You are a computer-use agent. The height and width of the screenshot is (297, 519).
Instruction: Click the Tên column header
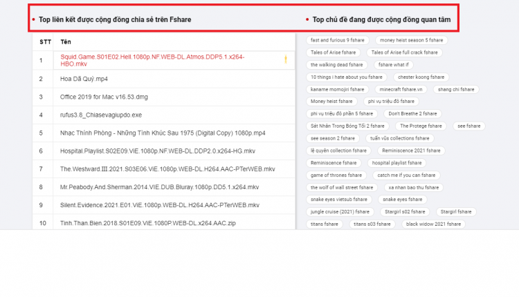[66, 42]
